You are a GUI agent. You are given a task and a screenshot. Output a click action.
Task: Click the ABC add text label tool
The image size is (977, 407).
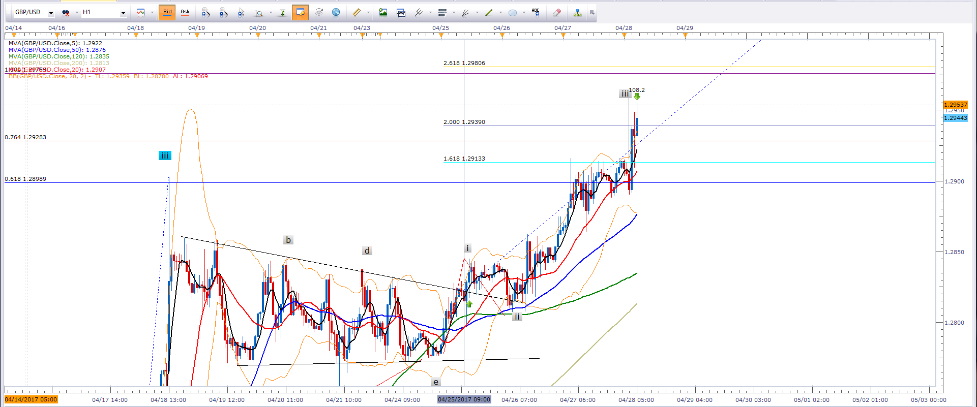coord(536,12)
